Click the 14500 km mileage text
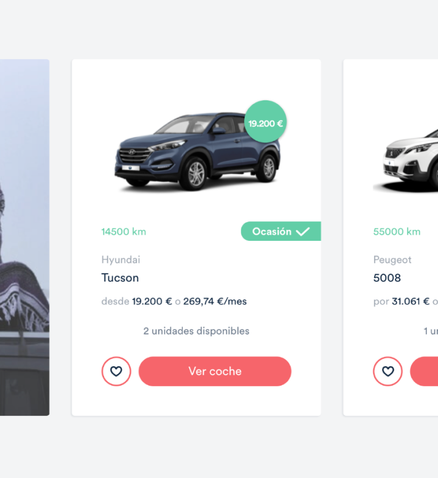The image size is (438, 478). (x=124, y=232)
